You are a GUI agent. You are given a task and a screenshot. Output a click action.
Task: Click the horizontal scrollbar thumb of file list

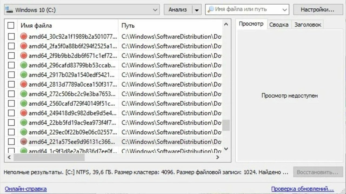click(49, 157)
